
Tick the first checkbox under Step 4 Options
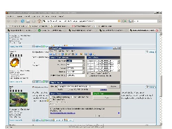[x=51, y=97]
